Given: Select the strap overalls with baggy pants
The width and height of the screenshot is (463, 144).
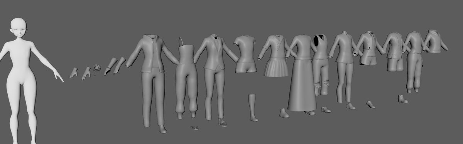Looking at the screenshot, I should point(186,79).
